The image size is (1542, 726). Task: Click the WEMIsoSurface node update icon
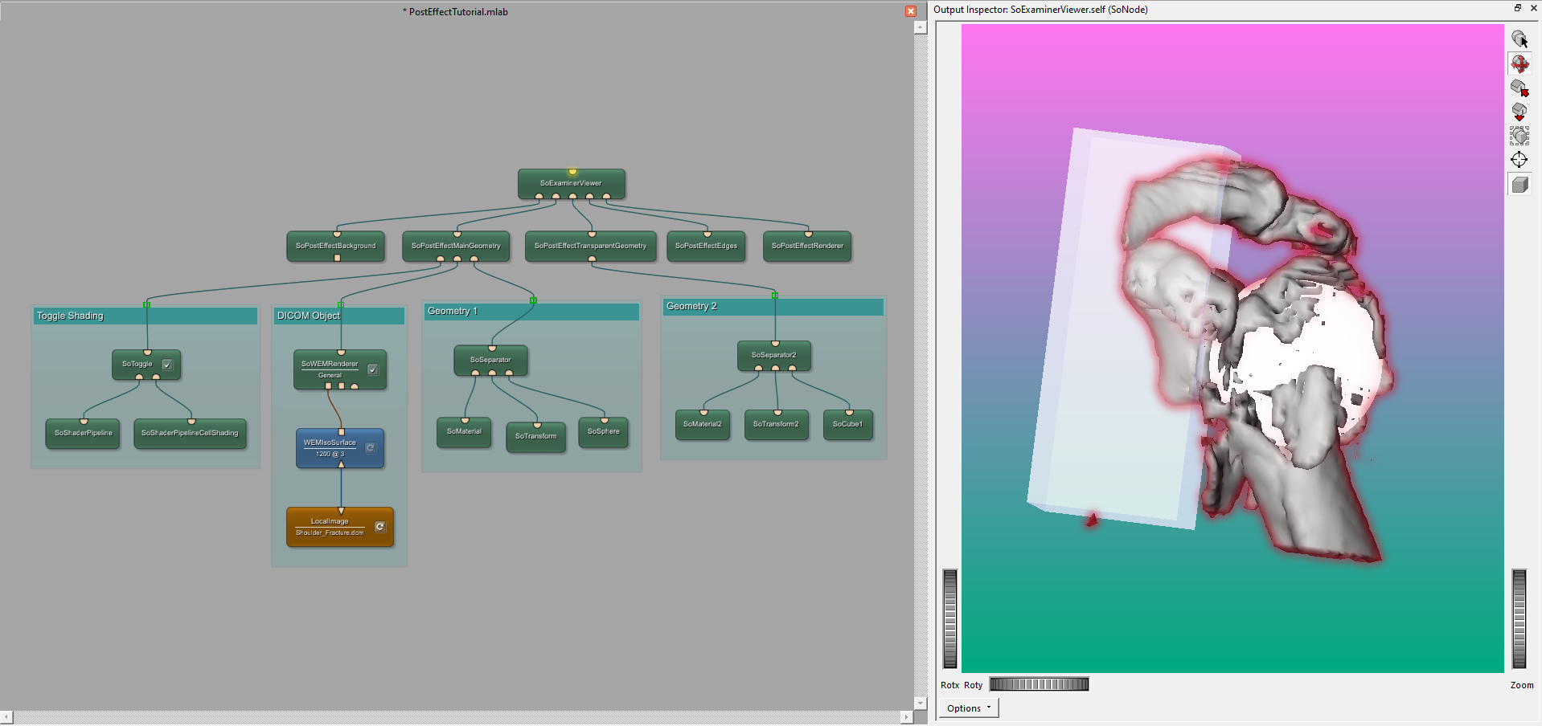click(371, 448)
